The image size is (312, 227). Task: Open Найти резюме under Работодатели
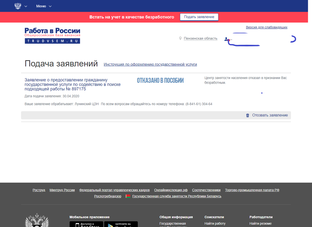261,224
